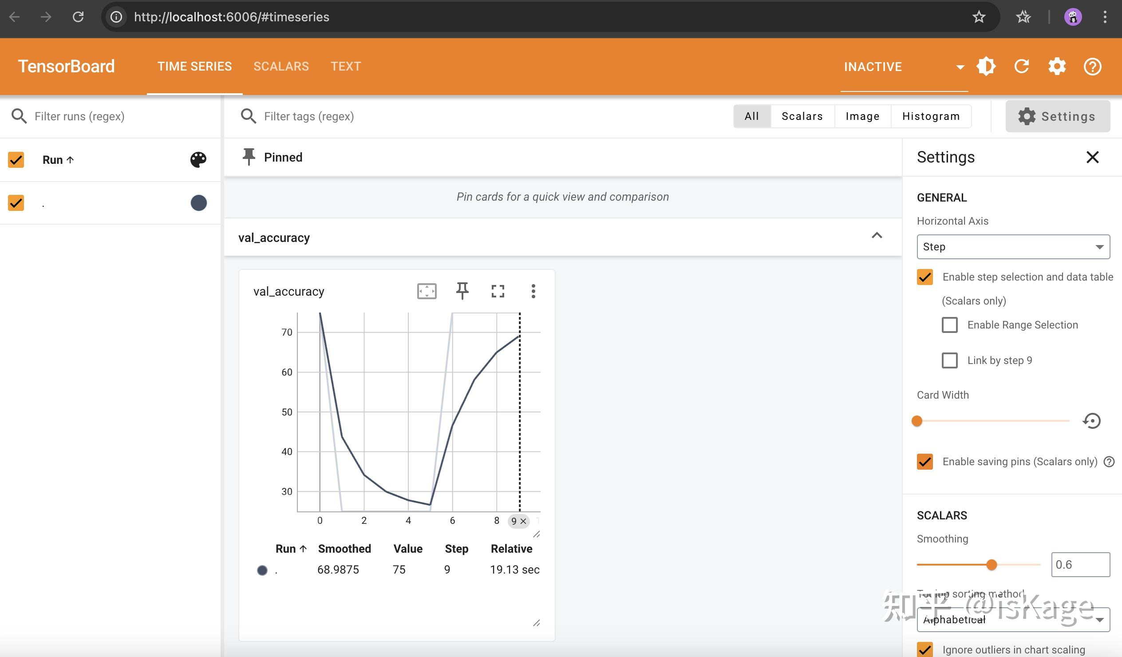Pin the val_accuracy card
1122x657 pixels.
click(x=462, y=291)
